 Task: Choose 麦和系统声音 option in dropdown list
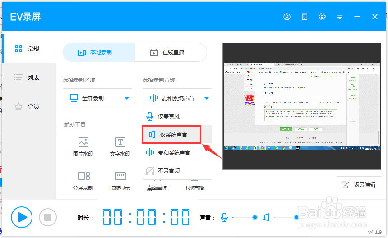click(x=177, y=152)
